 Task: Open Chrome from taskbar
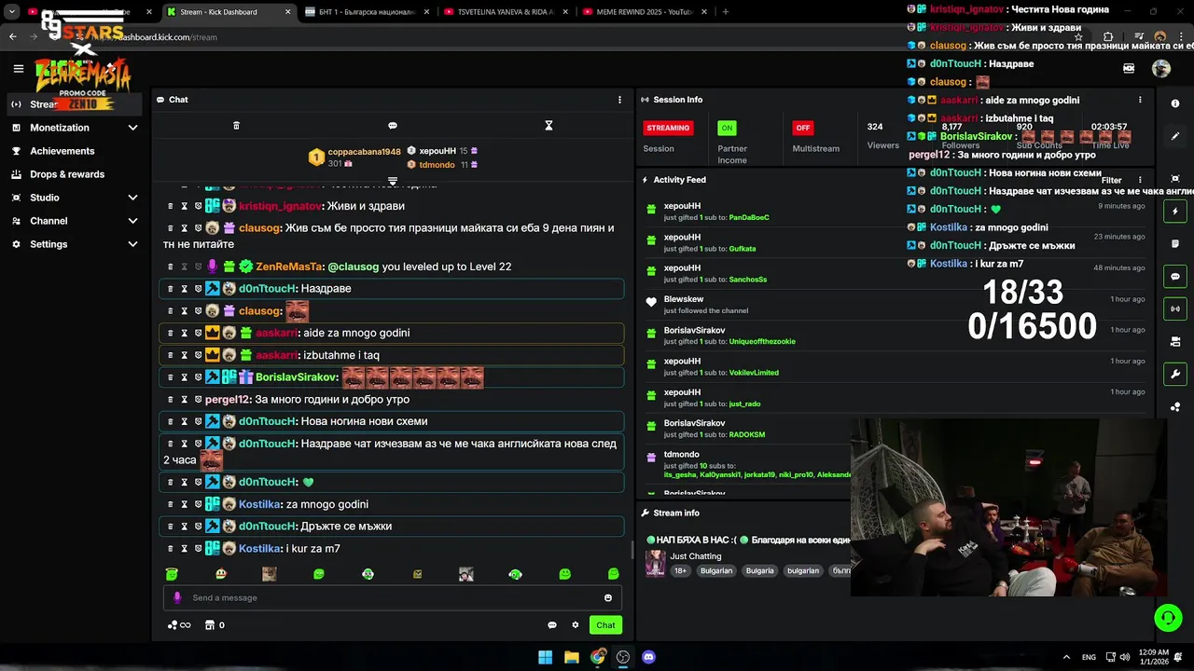click(x=597, y=657)
